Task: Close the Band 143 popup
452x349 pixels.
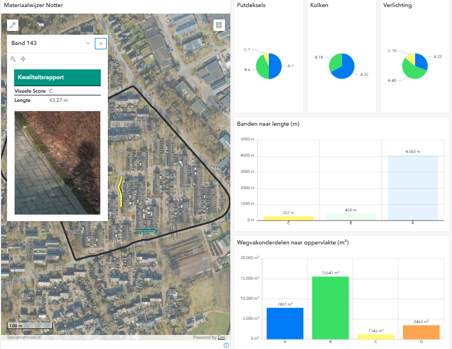Action: 101,43
